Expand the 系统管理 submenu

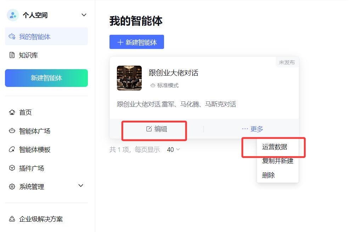(81, 186)
